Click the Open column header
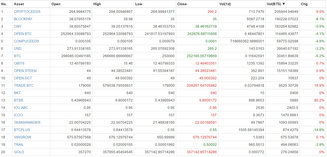Viewport: 327px width, 157px height. click(x=56, y=4)
